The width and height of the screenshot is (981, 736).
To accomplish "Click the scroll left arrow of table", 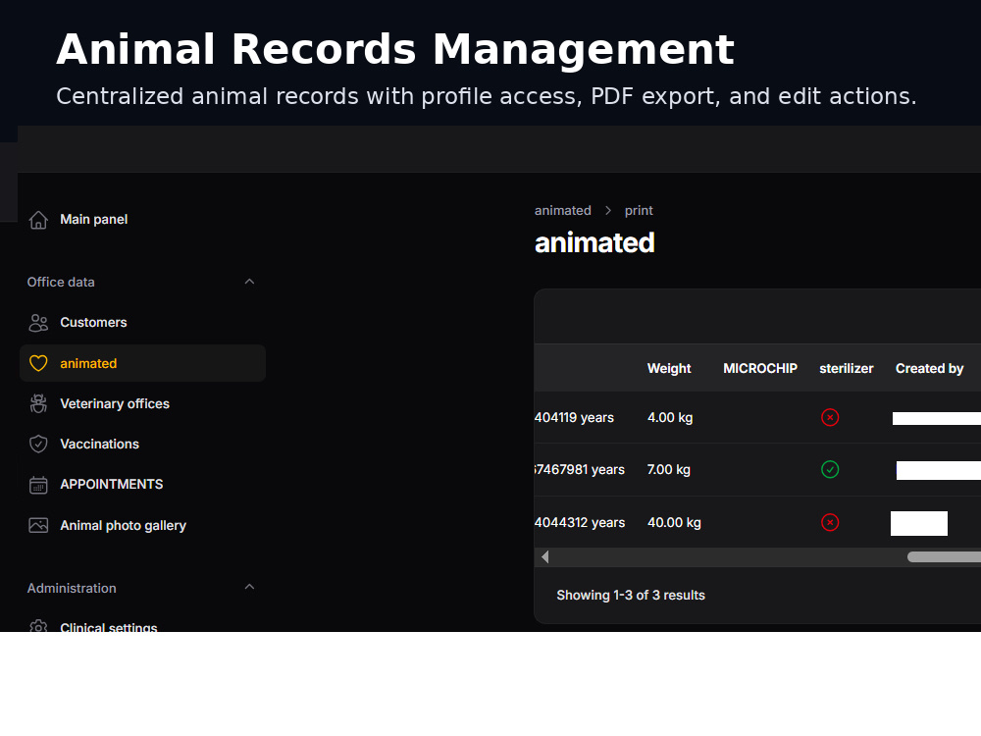I will pyautogui.click(x=544, y=557).
